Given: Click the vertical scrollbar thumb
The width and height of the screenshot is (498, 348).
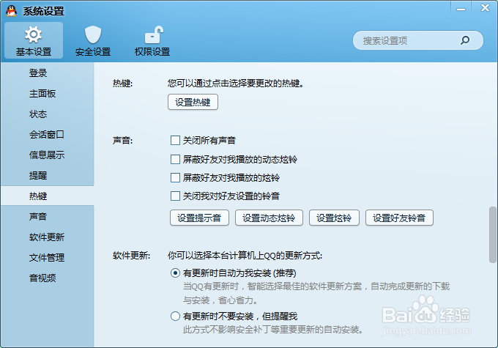Looking at the screenshot, I should coord(493,234).
